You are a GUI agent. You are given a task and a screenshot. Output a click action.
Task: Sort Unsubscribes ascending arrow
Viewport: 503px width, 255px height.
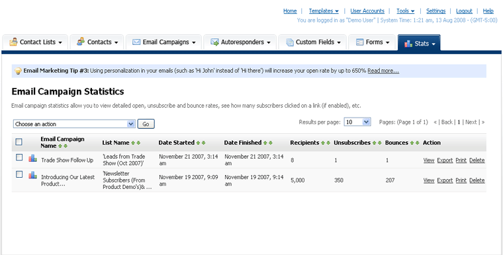pyautogui.click(x=375, y=143)
